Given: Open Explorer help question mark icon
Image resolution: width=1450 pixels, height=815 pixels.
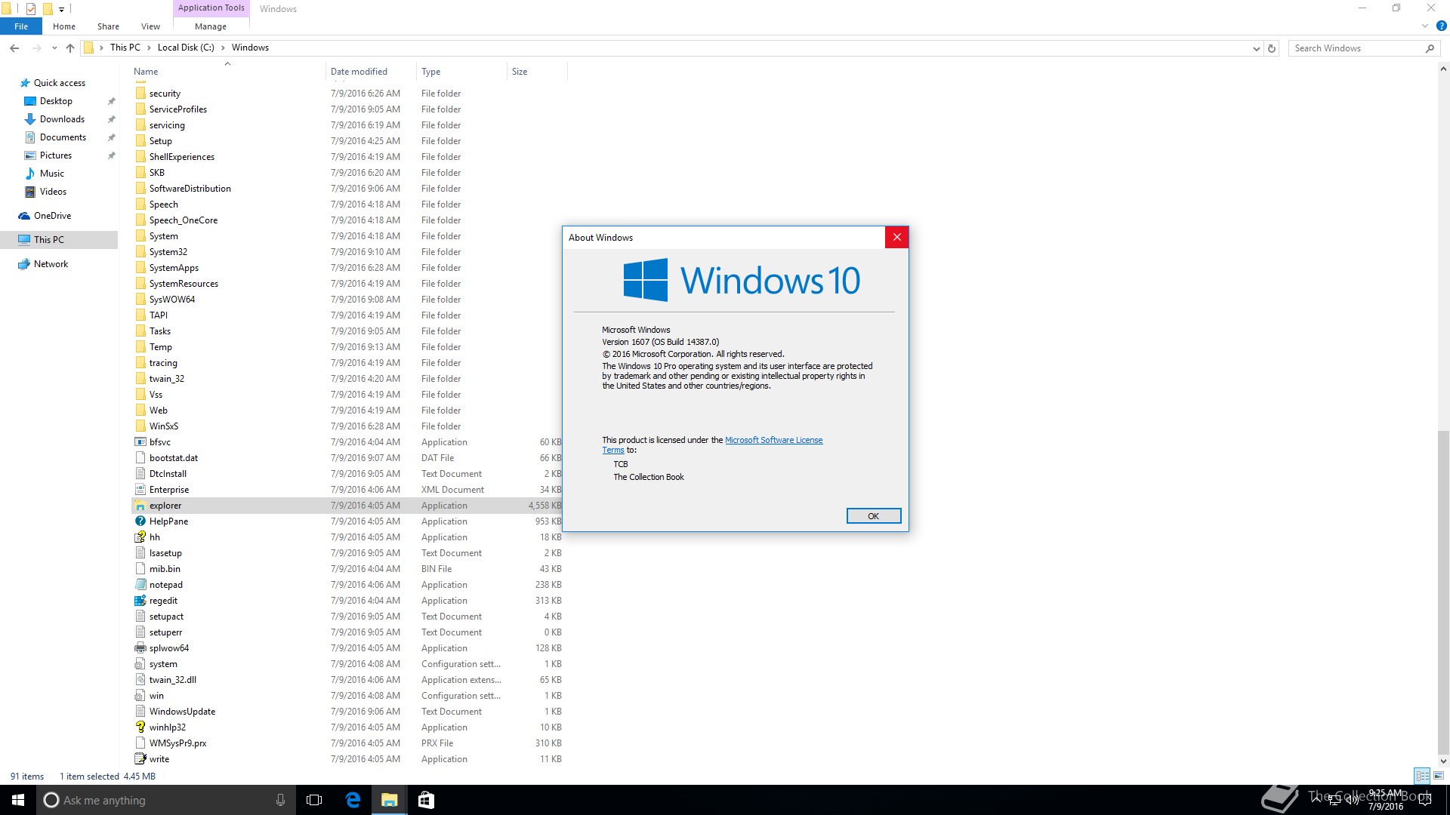Looking at the screenshot, I should coord(1441,26).
